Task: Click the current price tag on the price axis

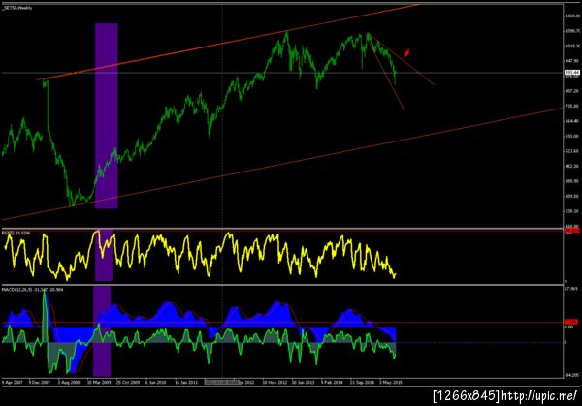Action: (x=572, y=73)
